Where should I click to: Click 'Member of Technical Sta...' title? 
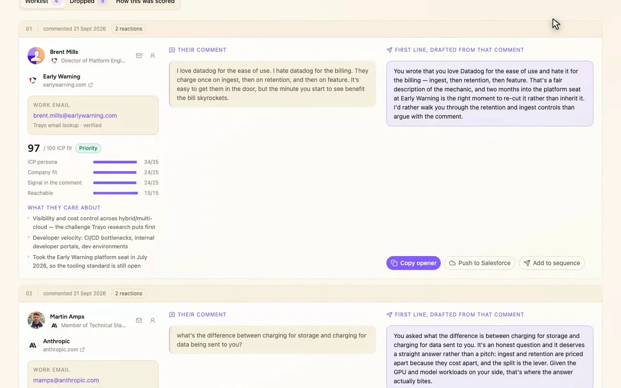coord(93,325)
